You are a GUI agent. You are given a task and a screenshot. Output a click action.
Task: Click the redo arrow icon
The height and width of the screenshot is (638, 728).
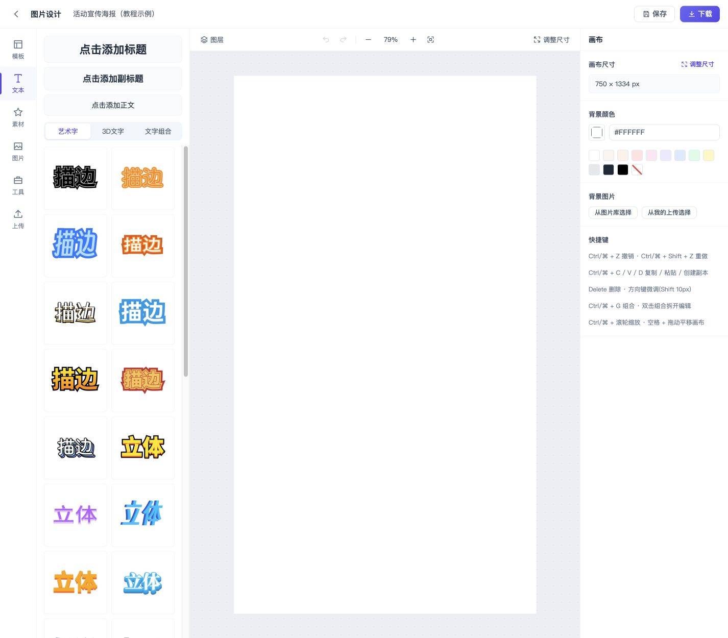[x=343, y=40]
